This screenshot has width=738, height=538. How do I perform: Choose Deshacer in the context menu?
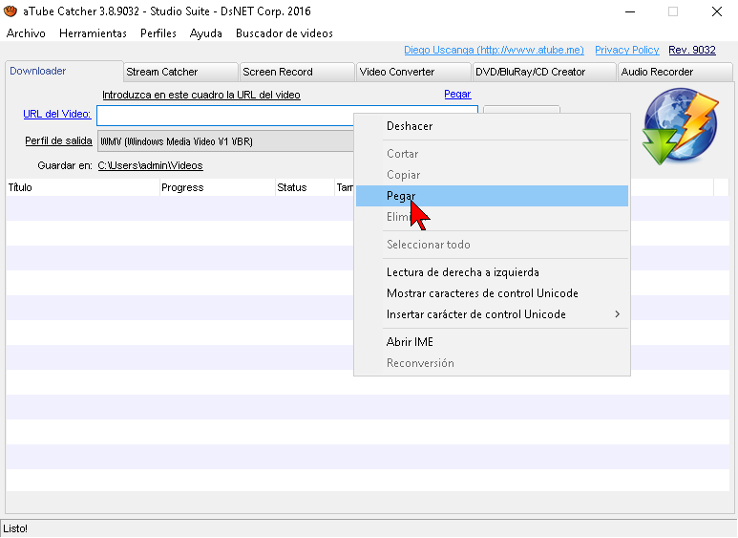click(x=492, y=126)
